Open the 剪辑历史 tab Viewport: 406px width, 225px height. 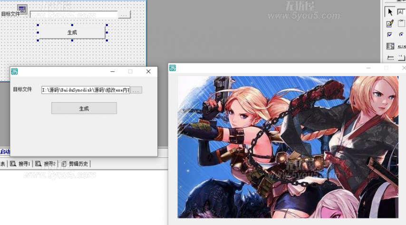(x=75, y=164)
